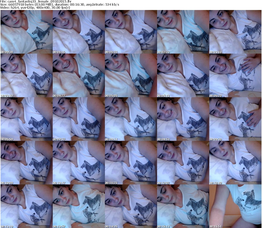Select the thumbnail frame stamped 00:07:37

coord(79,119)
